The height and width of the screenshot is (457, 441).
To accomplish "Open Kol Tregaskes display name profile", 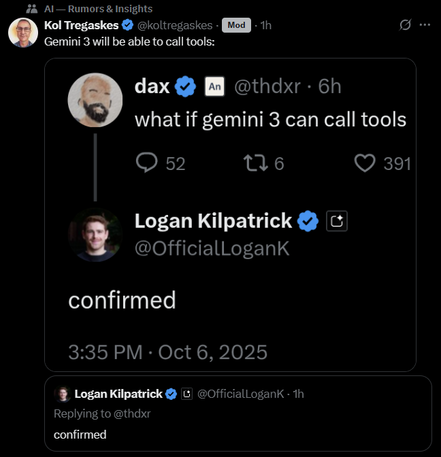I will (x=81, y=25).
